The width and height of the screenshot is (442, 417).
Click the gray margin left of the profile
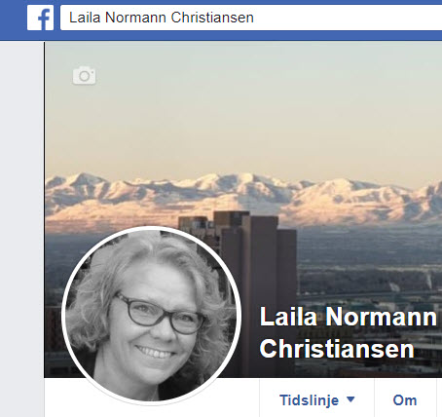pos(21,227)
